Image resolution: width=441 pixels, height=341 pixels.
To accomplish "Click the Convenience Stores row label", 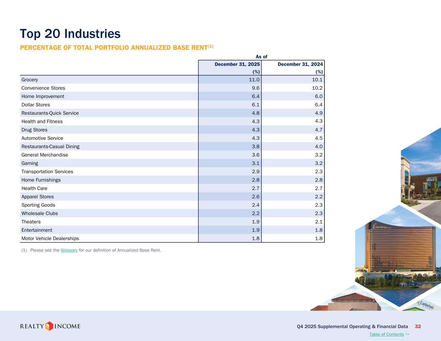I will 43,88.
